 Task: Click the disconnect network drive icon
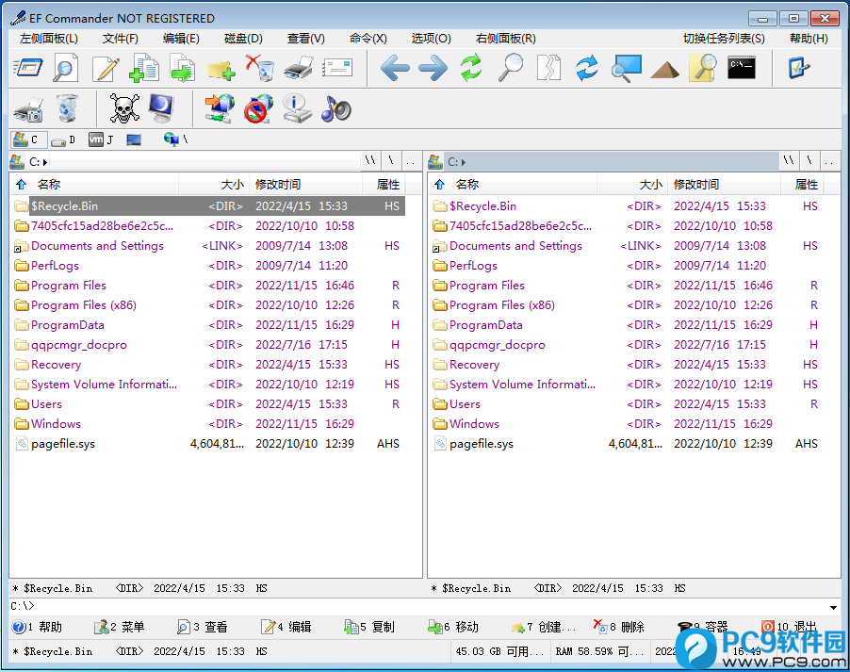pos(258,108)
